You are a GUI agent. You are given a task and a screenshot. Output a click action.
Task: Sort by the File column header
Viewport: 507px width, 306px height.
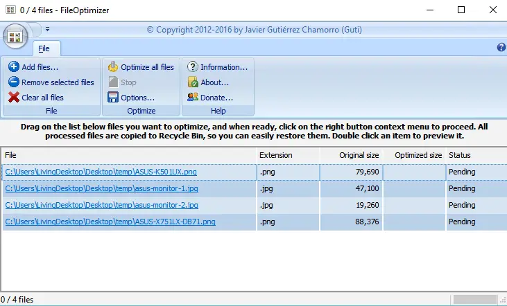129,155
